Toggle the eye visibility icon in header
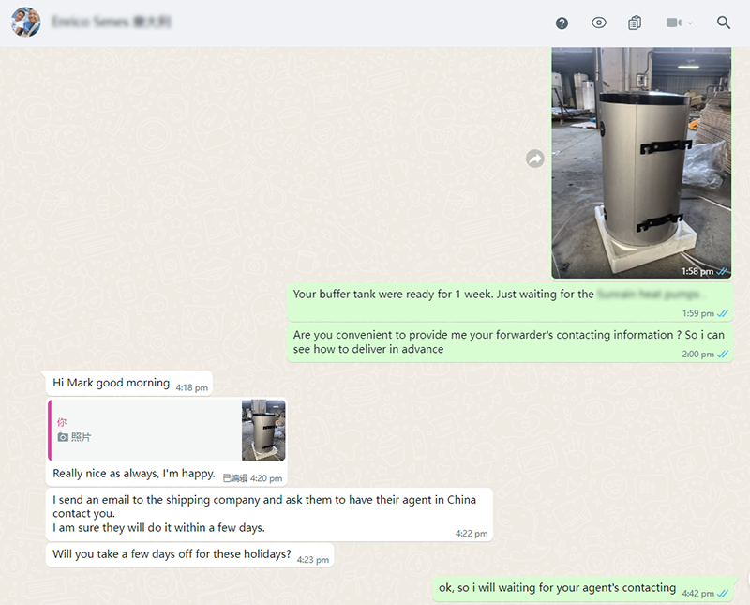 [599, 23]
